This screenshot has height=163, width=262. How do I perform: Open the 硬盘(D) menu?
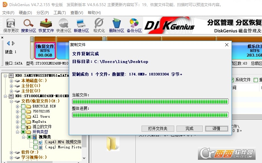25,13
